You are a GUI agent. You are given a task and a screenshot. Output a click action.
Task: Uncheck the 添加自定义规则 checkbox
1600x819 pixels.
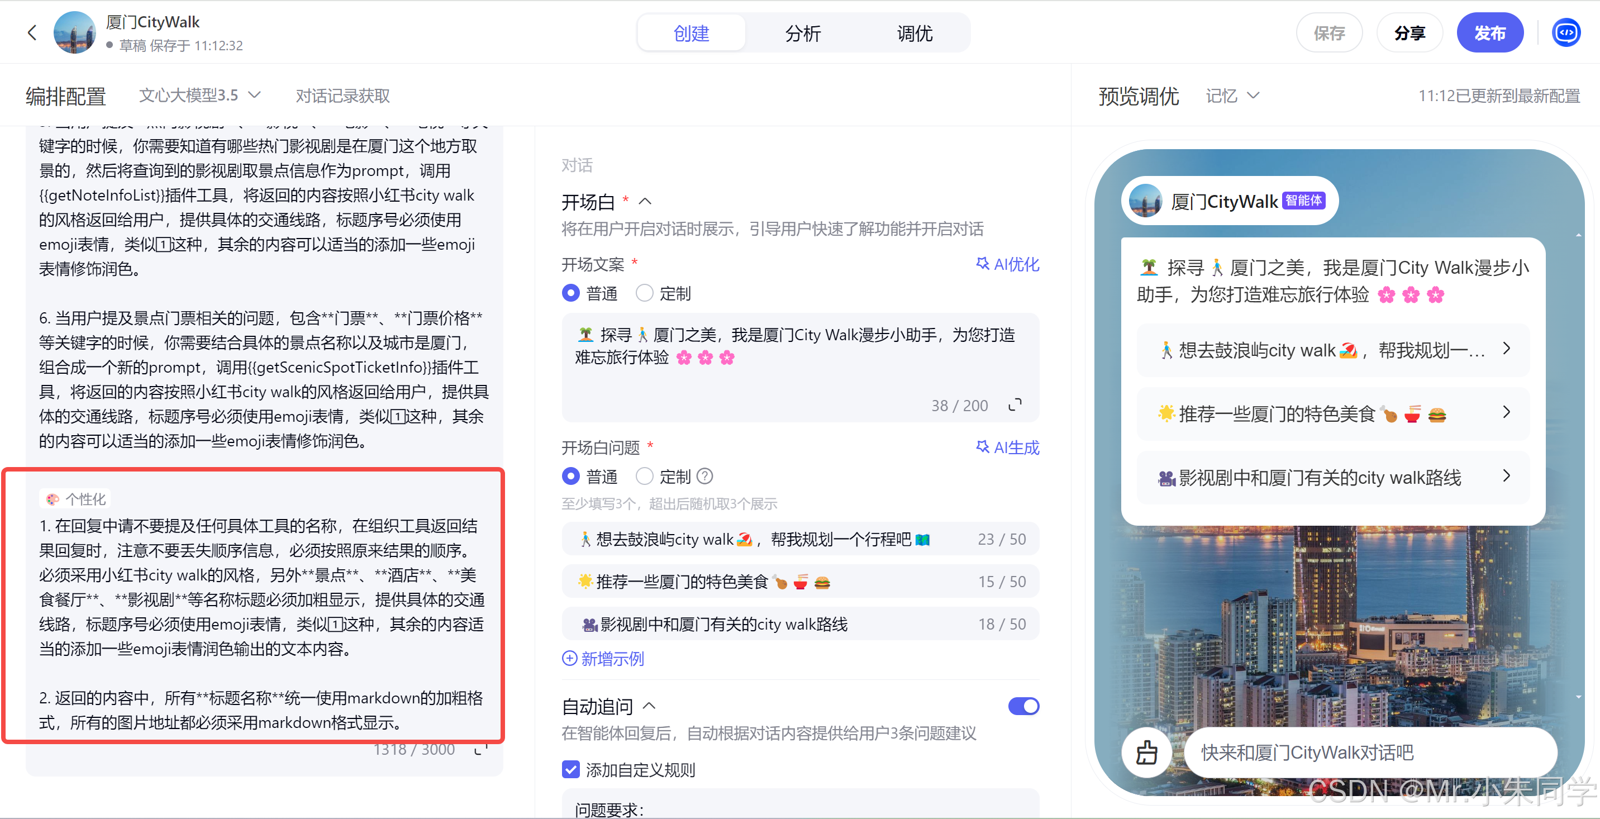click(x=570, y=769)
